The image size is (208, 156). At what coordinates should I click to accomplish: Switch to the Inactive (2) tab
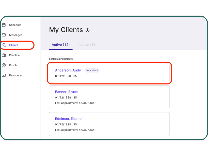tap(86, 45)
